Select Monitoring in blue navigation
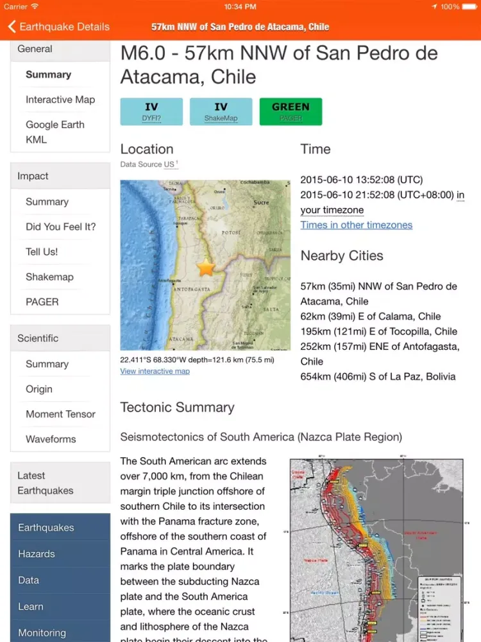This screenshot has width=481, height=642. click(x=60, y=632)
